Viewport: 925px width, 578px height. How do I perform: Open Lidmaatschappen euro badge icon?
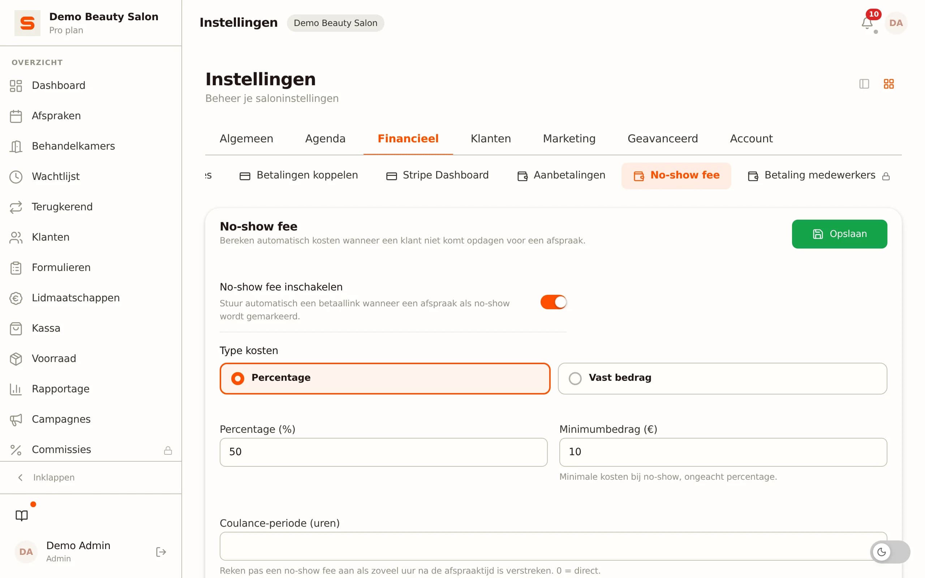click(16, 298)
